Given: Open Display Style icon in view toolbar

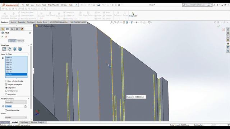Looking at the screenshot, I should click(x=132, y=22).
